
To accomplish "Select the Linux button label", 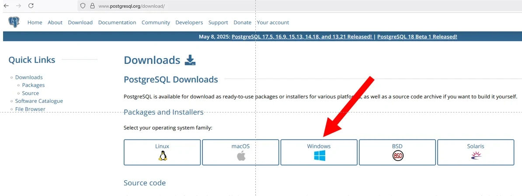I will pos(162,146).
